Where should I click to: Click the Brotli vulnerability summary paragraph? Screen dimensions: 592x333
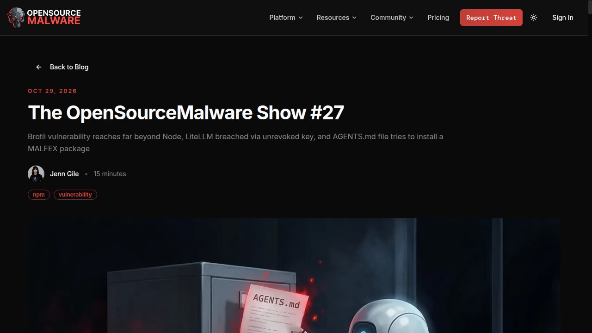coord(235,142)
